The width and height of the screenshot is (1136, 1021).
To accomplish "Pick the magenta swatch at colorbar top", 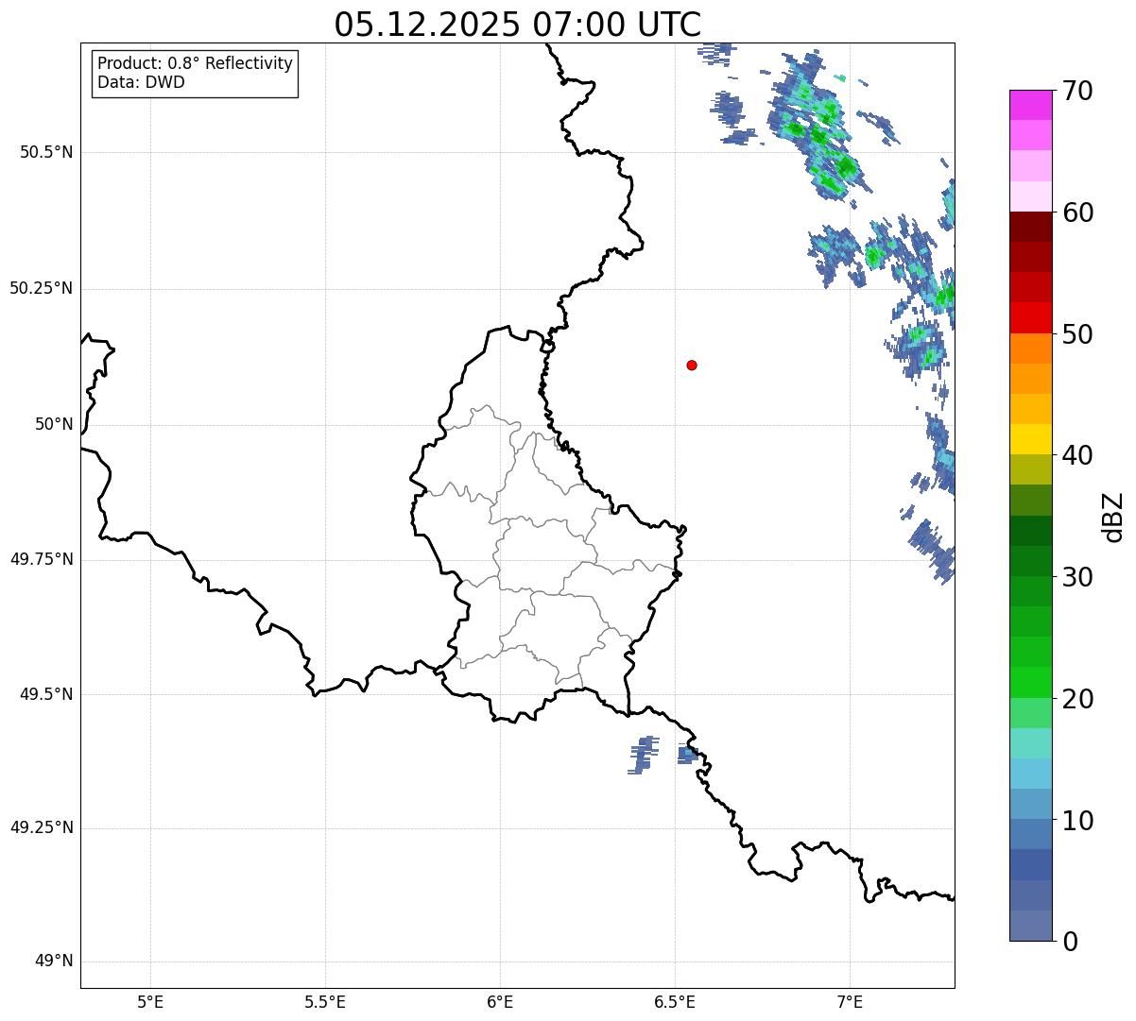I will [x=1030, y=105].
